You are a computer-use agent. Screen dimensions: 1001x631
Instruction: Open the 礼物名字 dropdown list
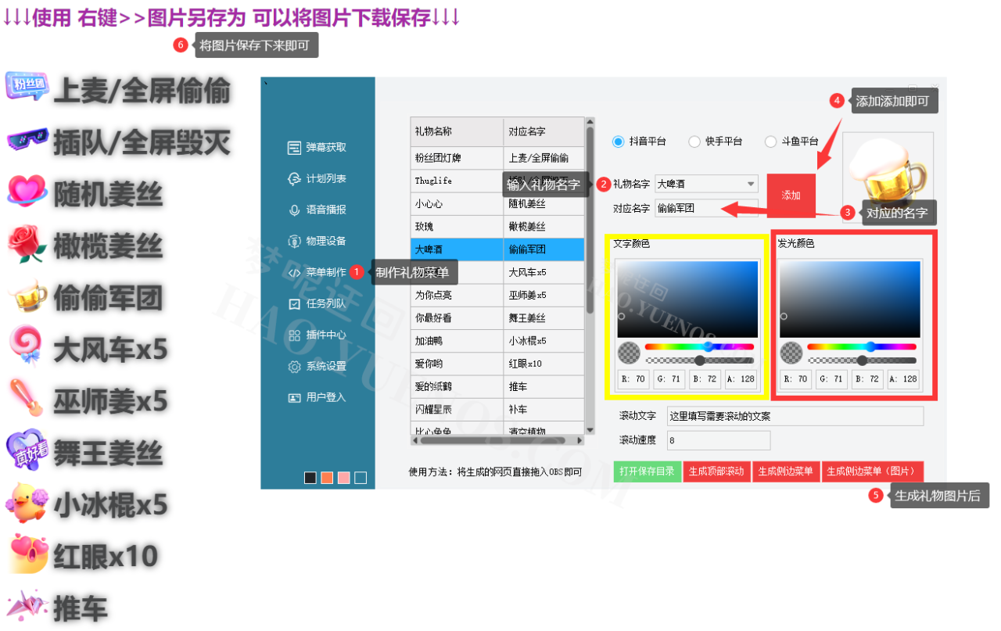751,184
